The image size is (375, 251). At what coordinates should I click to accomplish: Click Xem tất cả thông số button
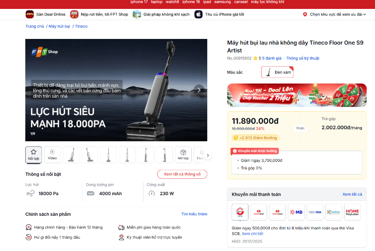click(x=182, y=174)
